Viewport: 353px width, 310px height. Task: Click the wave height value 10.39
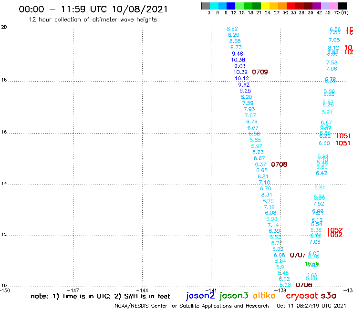pos(240,72)
